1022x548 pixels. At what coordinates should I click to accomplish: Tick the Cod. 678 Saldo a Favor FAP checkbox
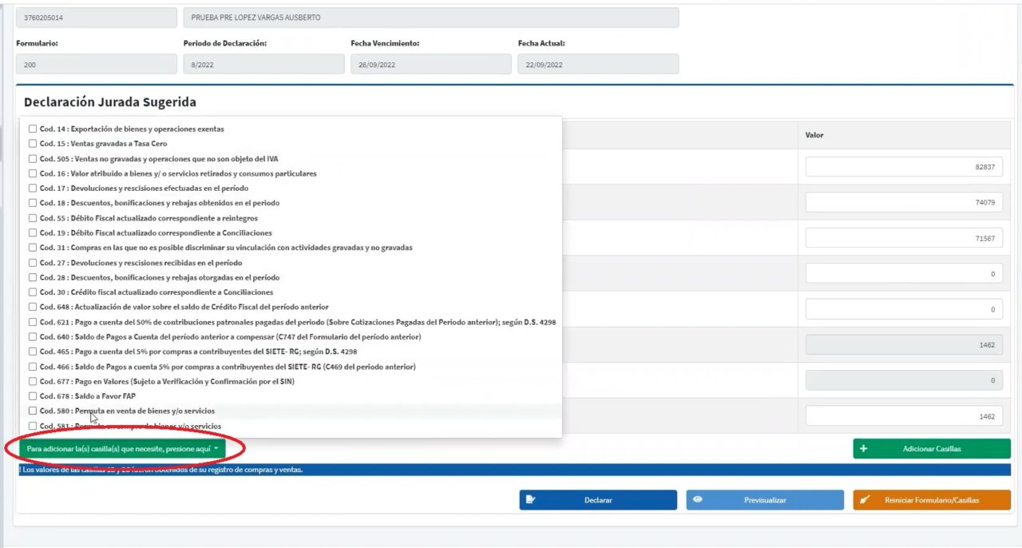pos(33,396)
